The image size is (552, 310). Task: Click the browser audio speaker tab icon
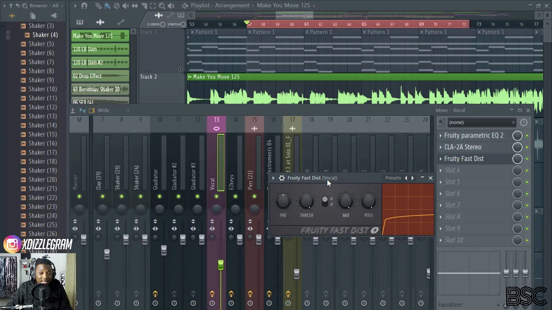coord(54,16)
